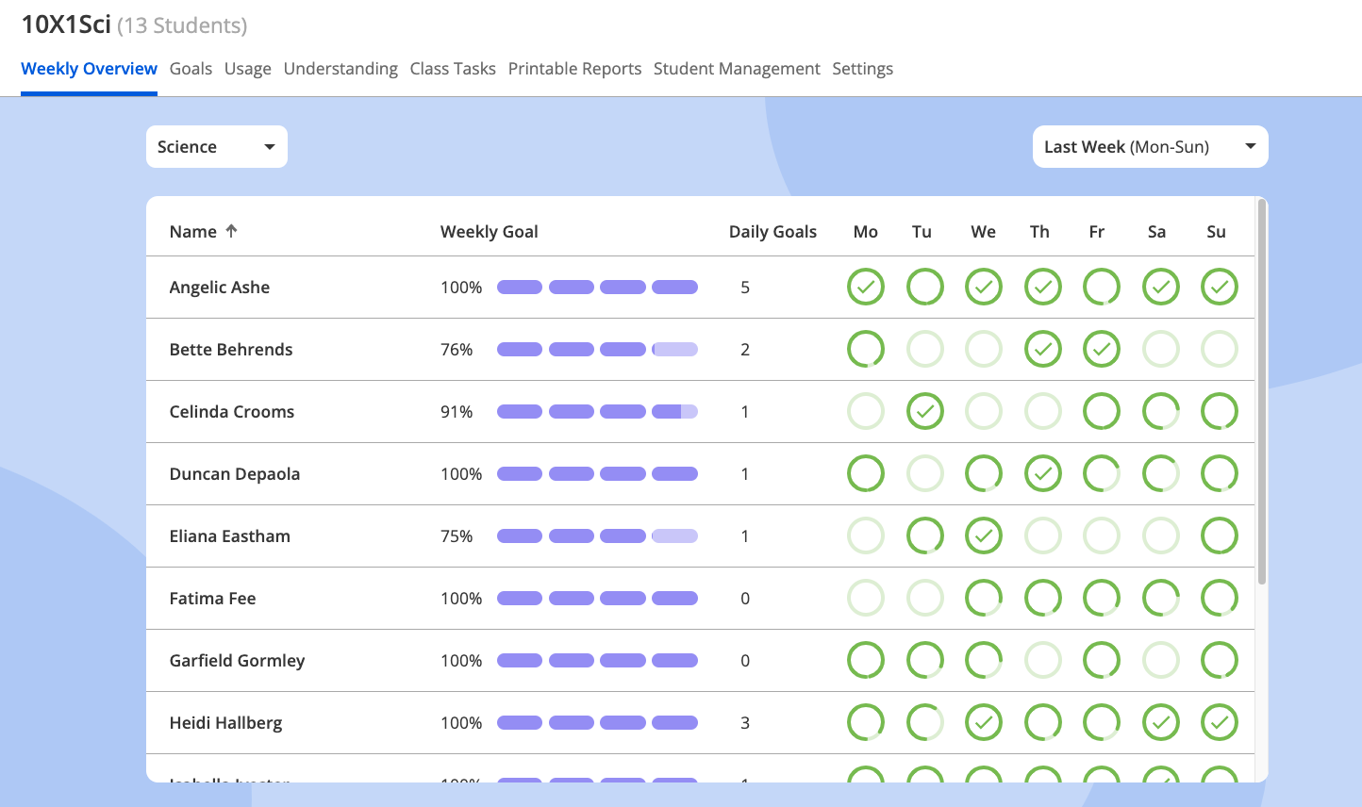This screenshot has height=807, width=1362.
Task: Click Fatima Fee's Monday empty progress circle
Action: [866, 598]
